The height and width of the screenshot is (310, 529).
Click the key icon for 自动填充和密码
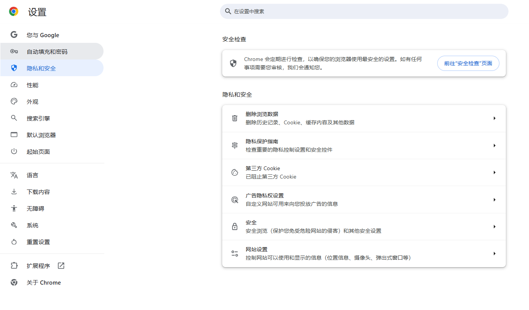click(x=14, y=52)
